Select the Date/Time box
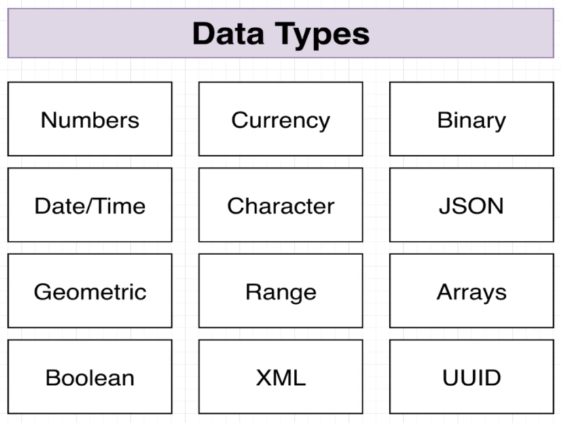The width and height of the screenshot is (561, 423). (x=89, y=205)
